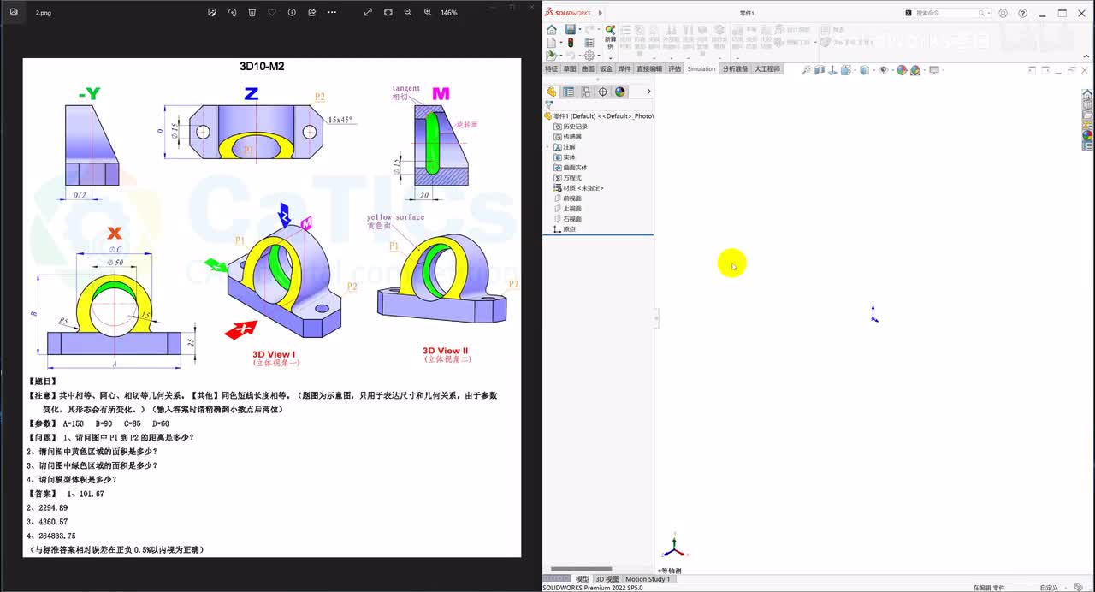This screenshot has height=592, width=1095.
Task: Select 方程式 in the feature tree
Action: pos(567,178)
